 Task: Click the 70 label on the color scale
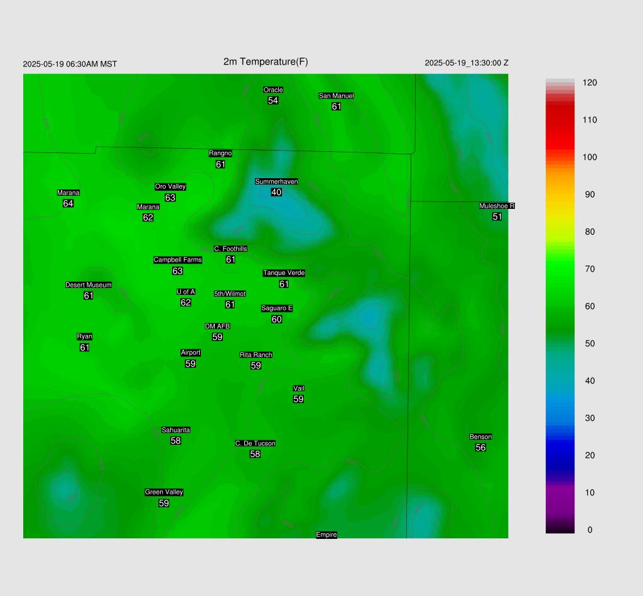(590, 269)
